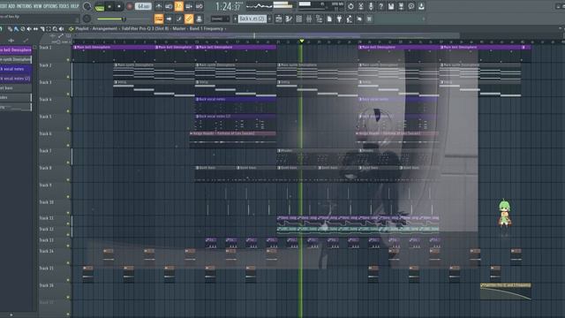The height and width of the screenshot is (318, 565).
Task: Click the Track 1 label
Action: 45,48
